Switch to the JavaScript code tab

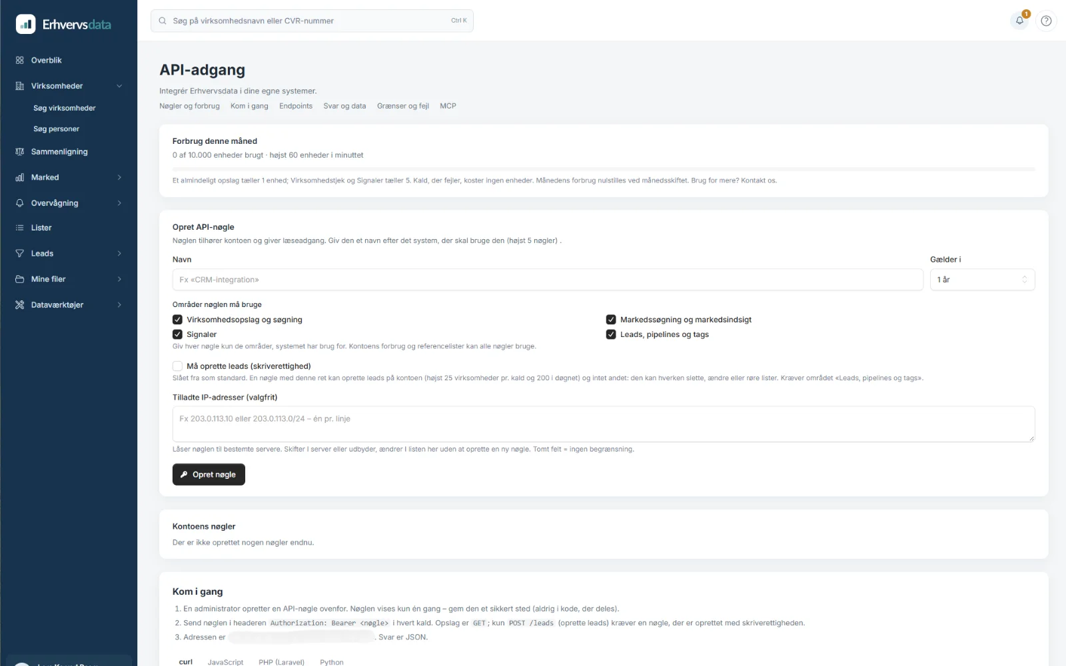point(225,662)
